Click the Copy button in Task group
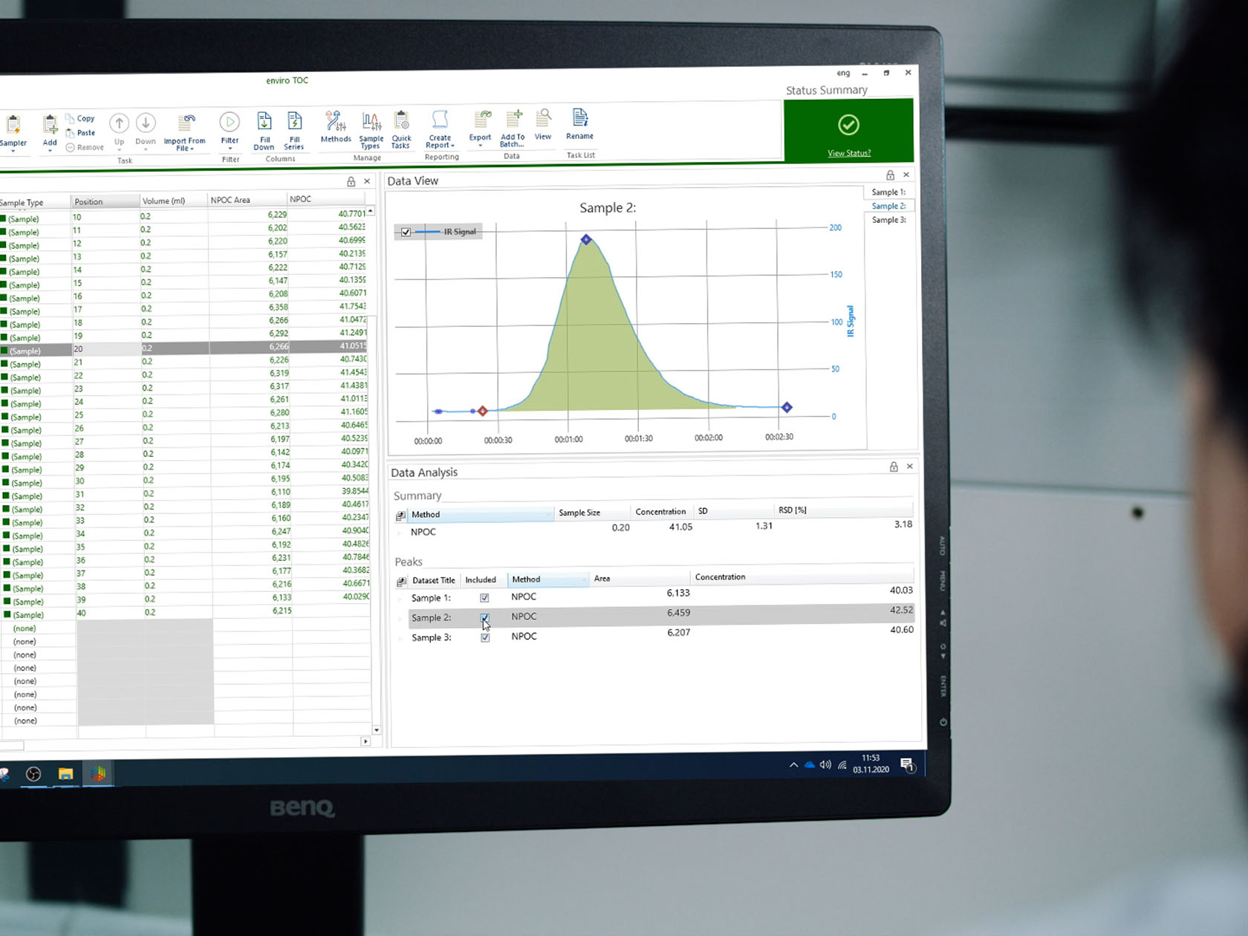 [x=80, y=118]
